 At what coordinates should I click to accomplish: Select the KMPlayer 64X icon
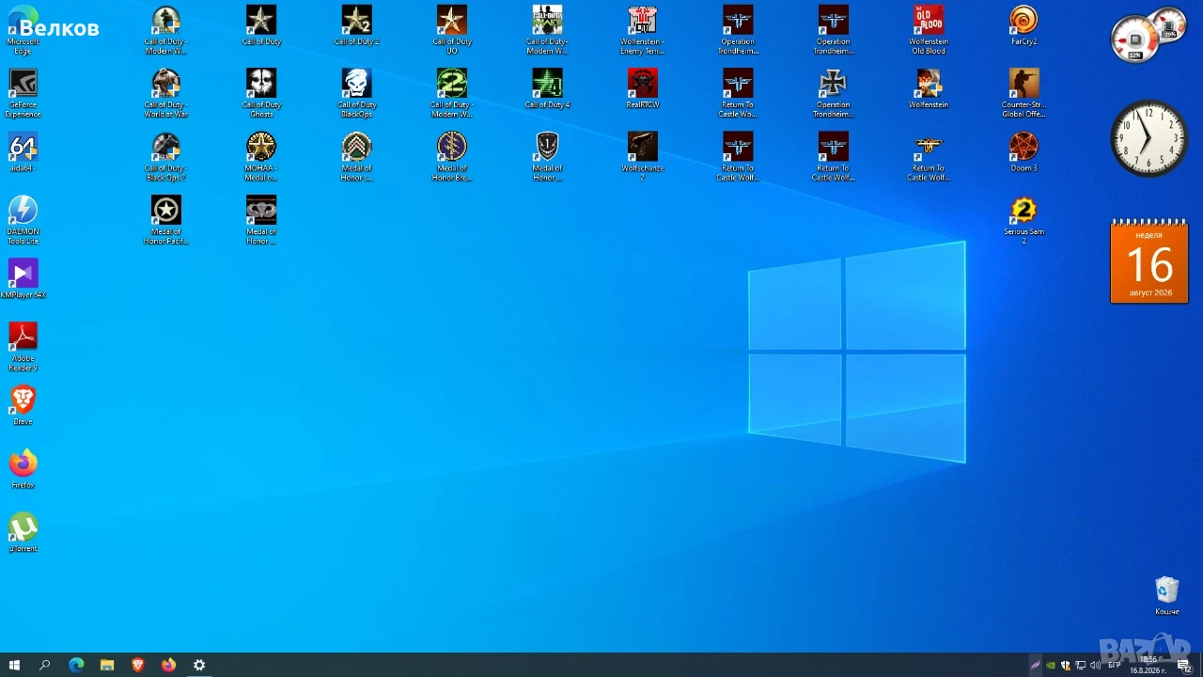click(23, 278)
